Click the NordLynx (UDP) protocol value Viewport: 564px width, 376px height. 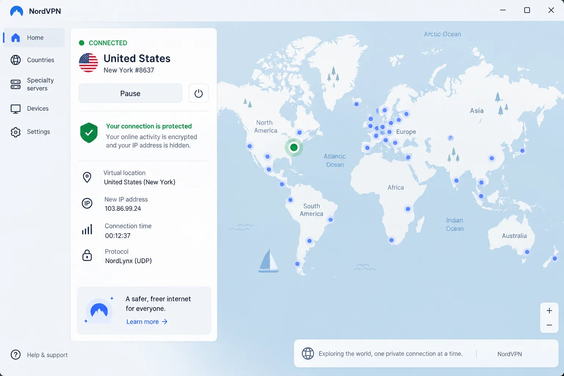point(129,261)
